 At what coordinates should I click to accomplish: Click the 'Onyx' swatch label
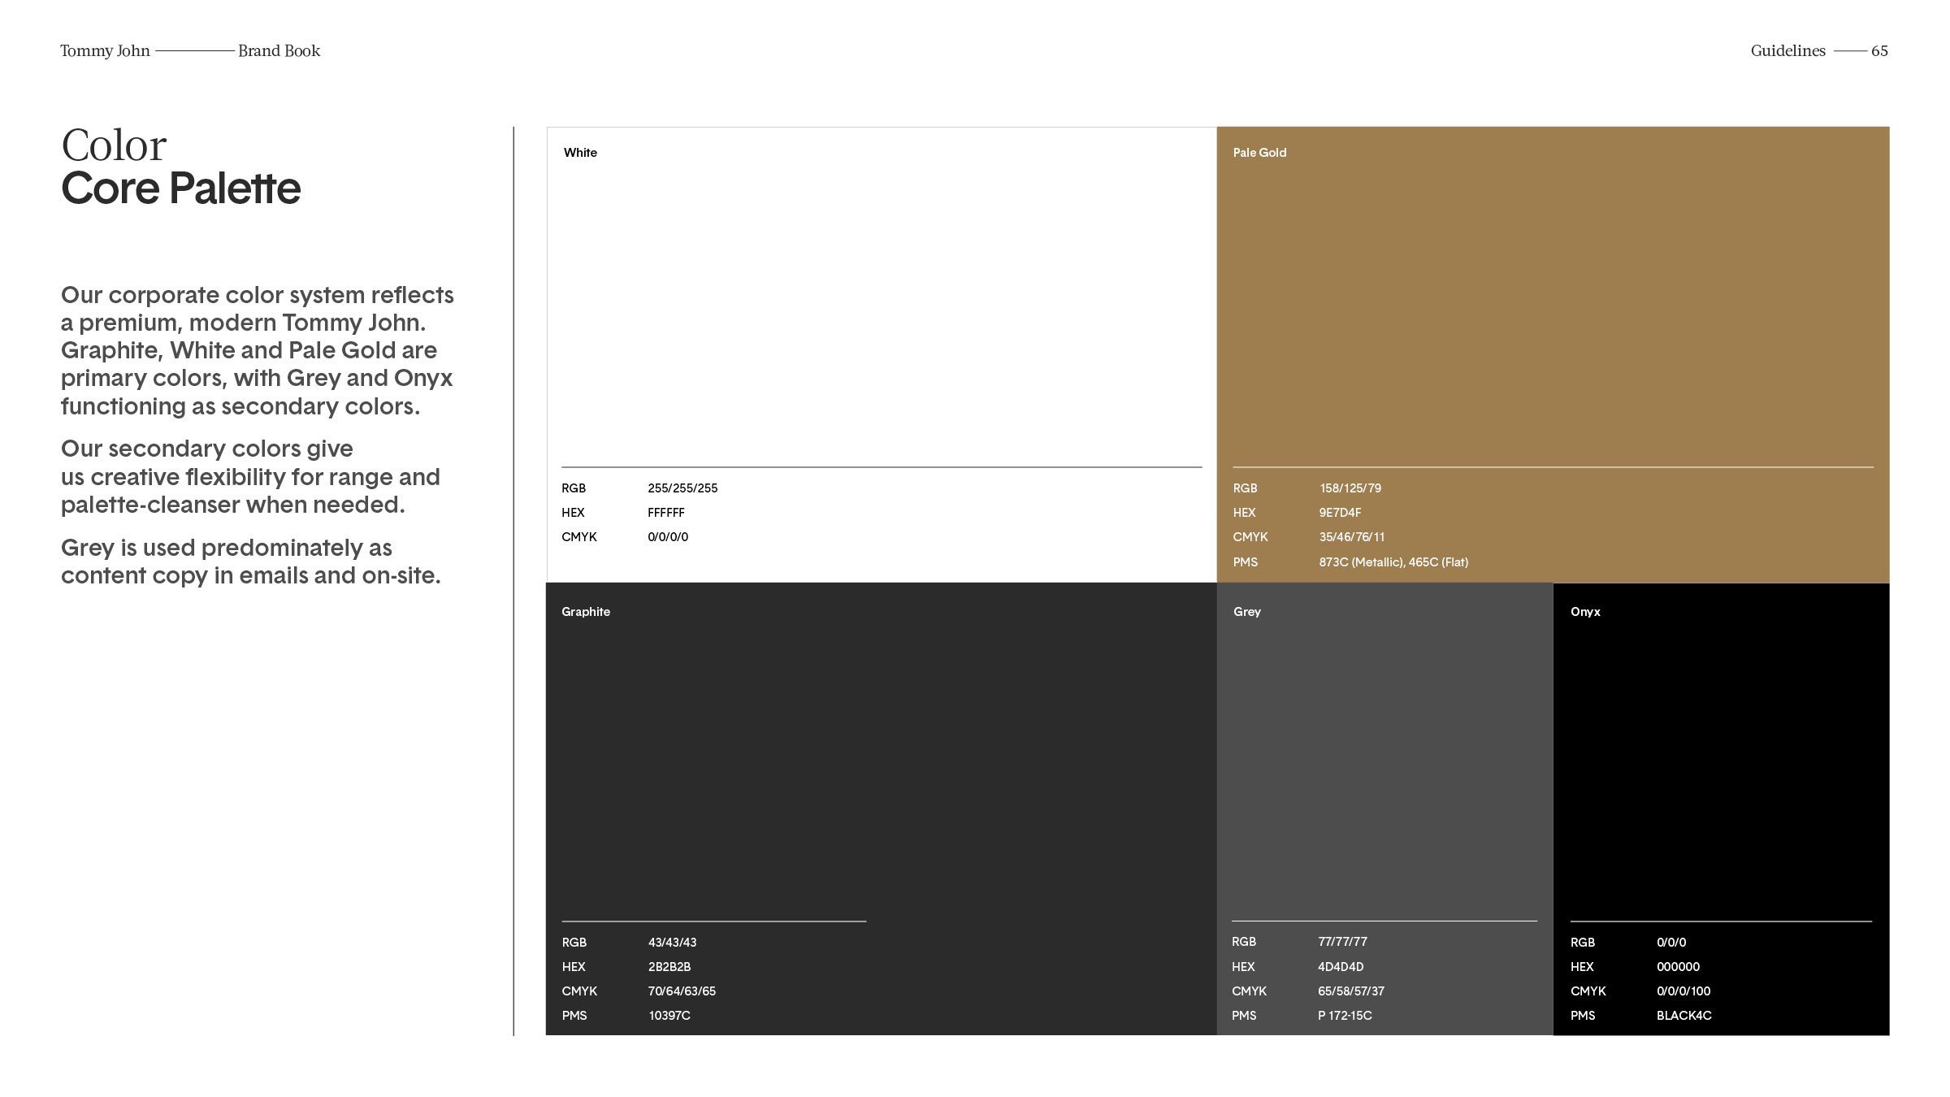pyautogui.click(x=1585, y=612)
